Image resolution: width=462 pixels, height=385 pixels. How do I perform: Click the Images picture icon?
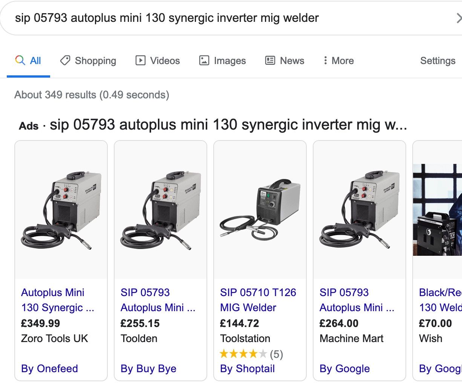tap(204, 60)
